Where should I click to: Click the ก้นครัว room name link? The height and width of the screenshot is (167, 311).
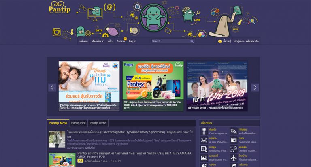click(213, 129)
